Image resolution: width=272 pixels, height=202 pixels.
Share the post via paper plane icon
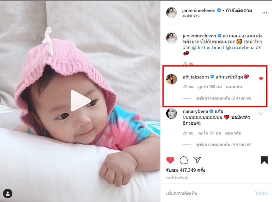(x=197, y=160)
